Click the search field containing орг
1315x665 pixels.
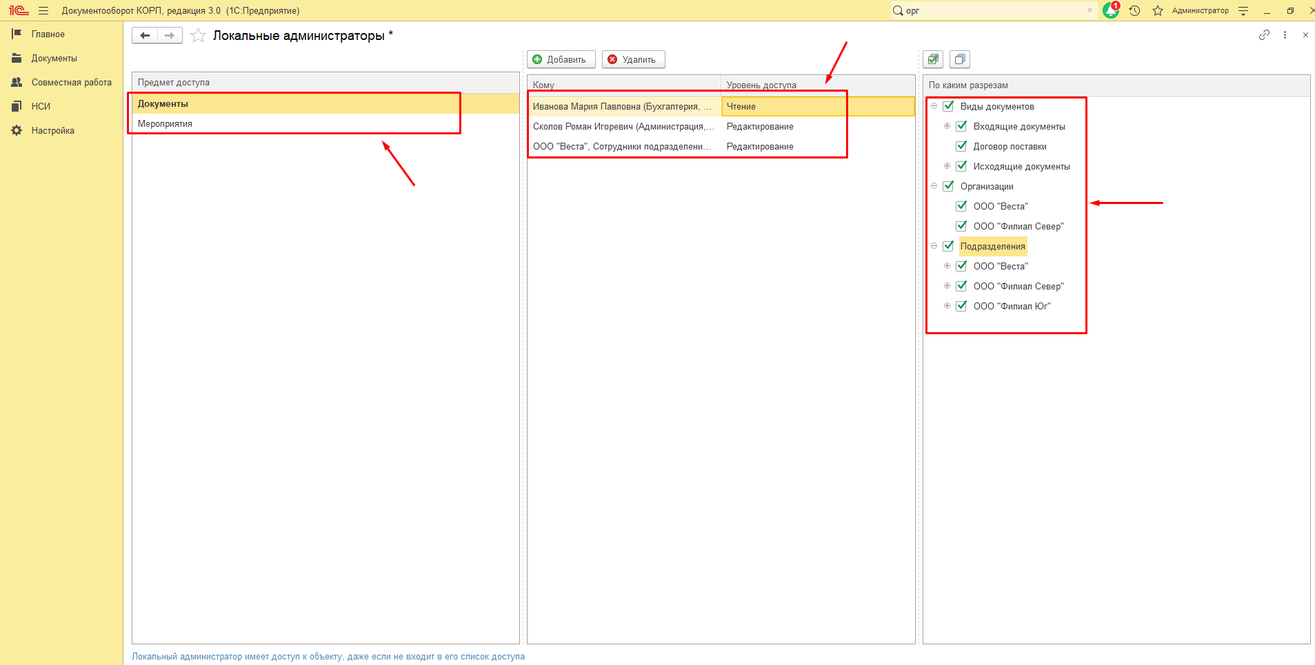993,10
